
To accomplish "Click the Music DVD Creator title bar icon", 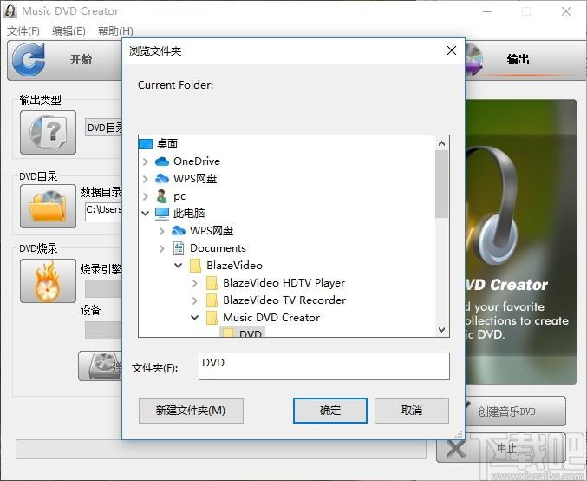I will click(10, 11).
